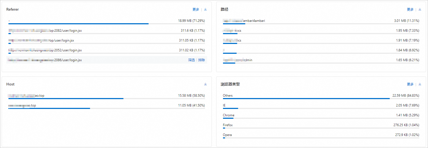The height and width of the screenshot is (148, 428).
Task: Click the Others browser usage bar
Action: 306,98
